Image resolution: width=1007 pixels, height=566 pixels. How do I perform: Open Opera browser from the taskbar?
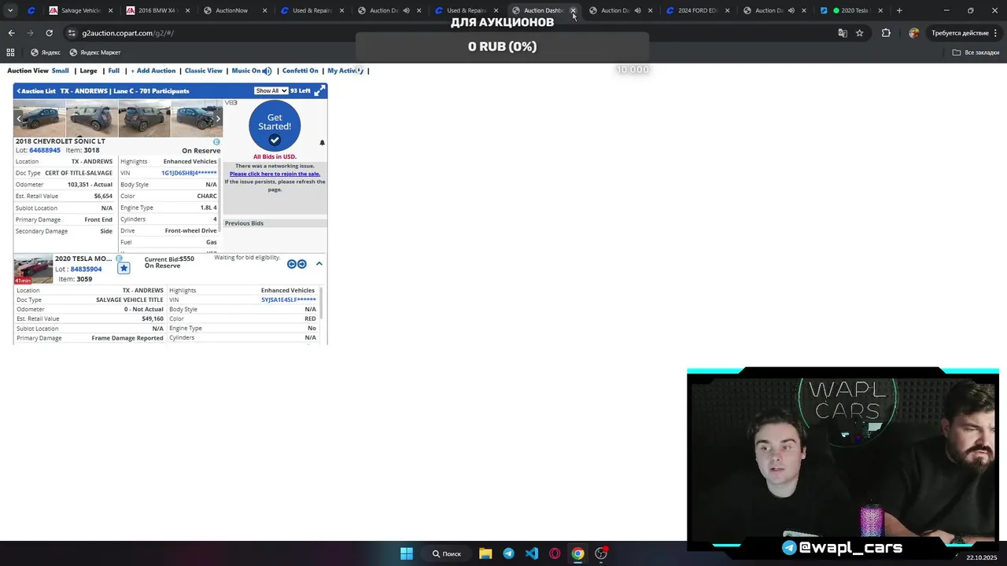555,553
